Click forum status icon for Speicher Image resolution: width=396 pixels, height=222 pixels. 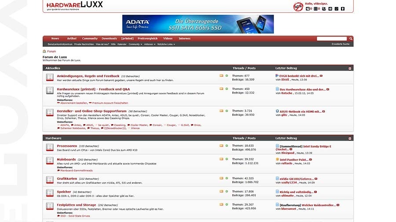(50, 193)
